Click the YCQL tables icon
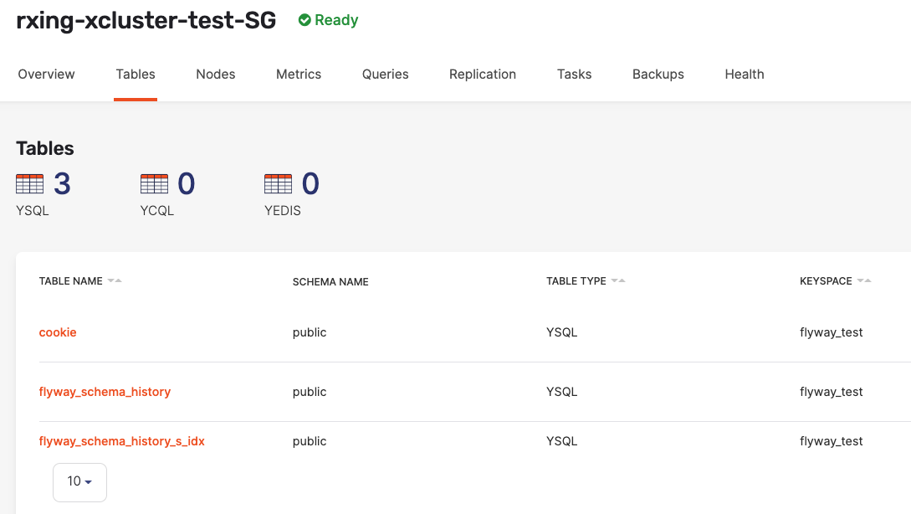 coord(153,182)
